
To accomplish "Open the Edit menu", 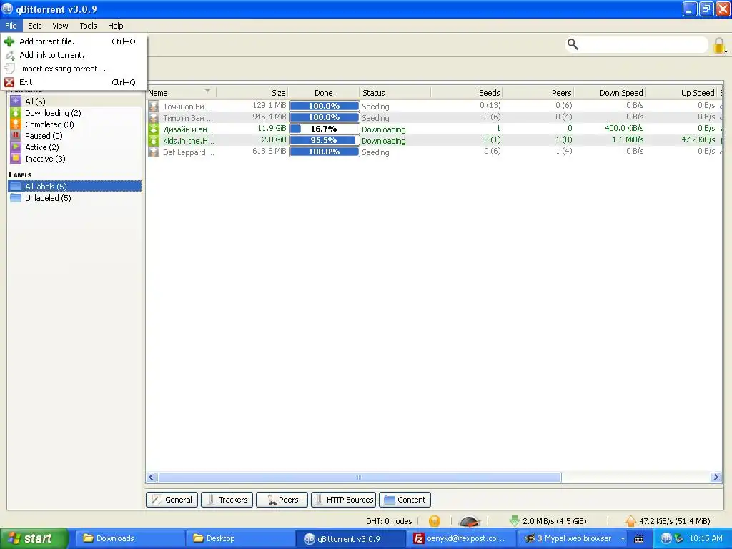I will click(34, 26).
